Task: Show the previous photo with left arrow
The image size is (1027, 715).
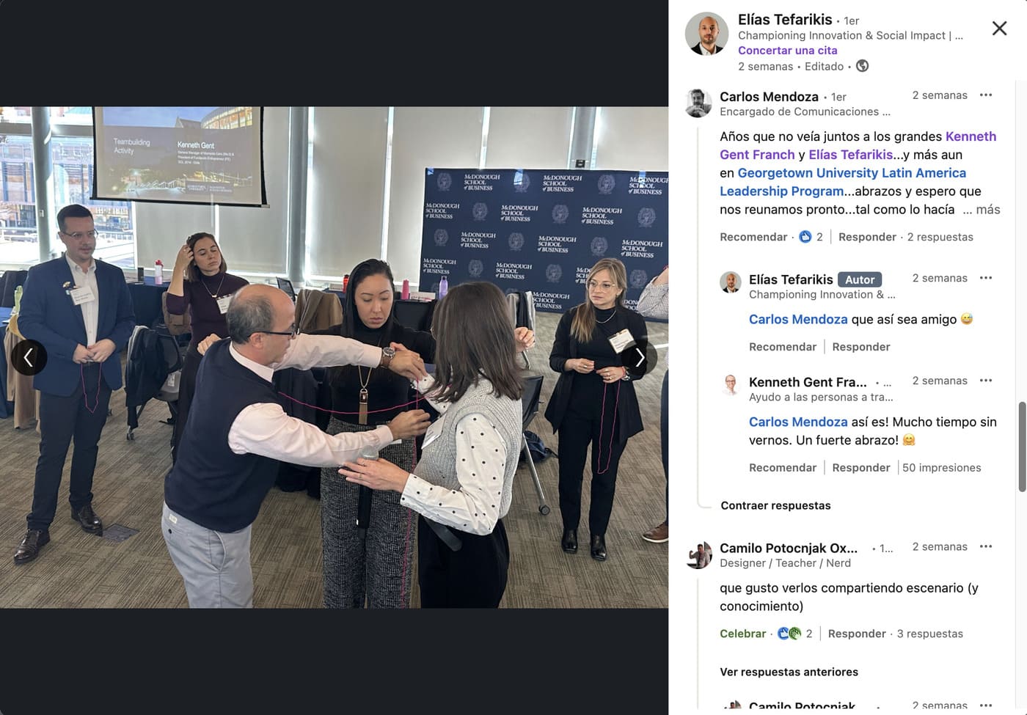Action: [x=29, y=358]
